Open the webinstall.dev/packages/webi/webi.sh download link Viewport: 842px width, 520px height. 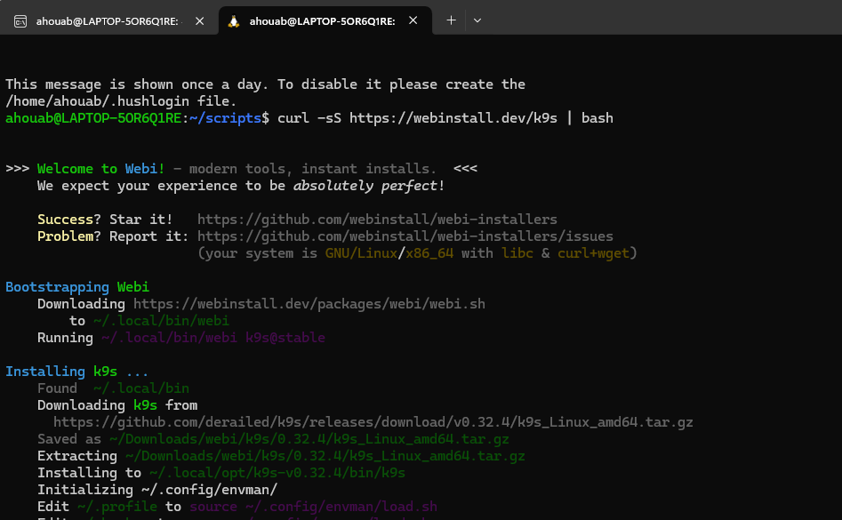(309, 304)
